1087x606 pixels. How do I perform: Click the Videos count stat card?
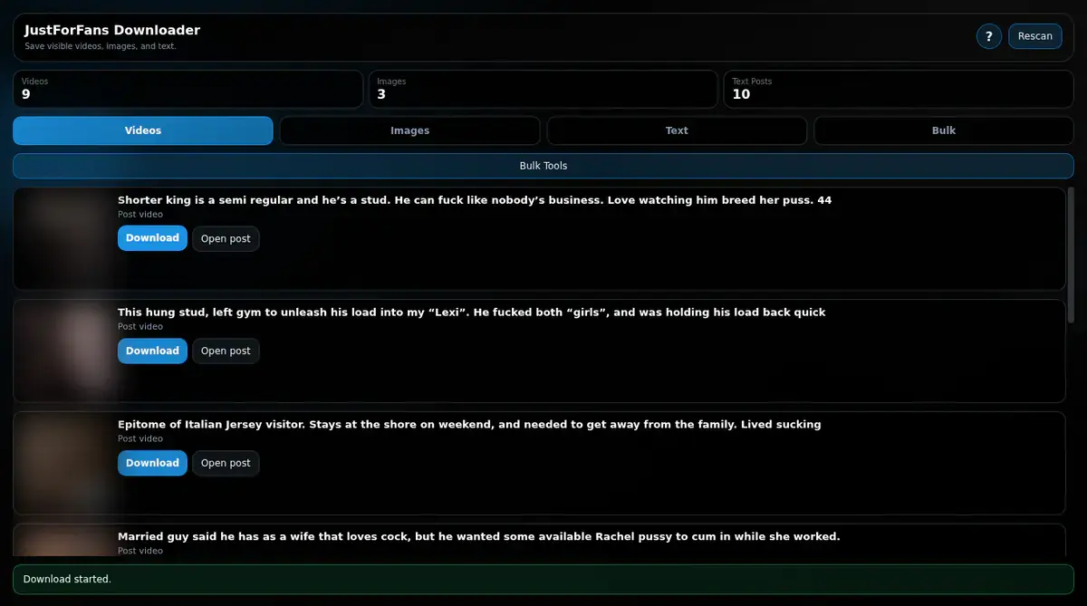point(188,90)
